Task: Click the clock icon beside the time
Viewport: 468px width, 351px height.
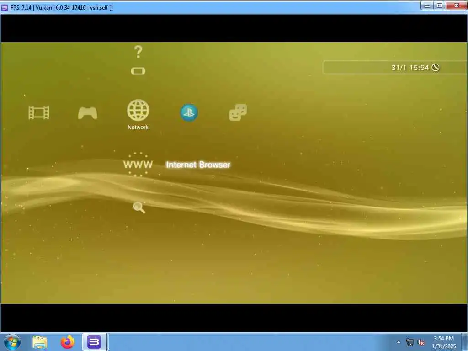Action: click(x=436, y=68)
